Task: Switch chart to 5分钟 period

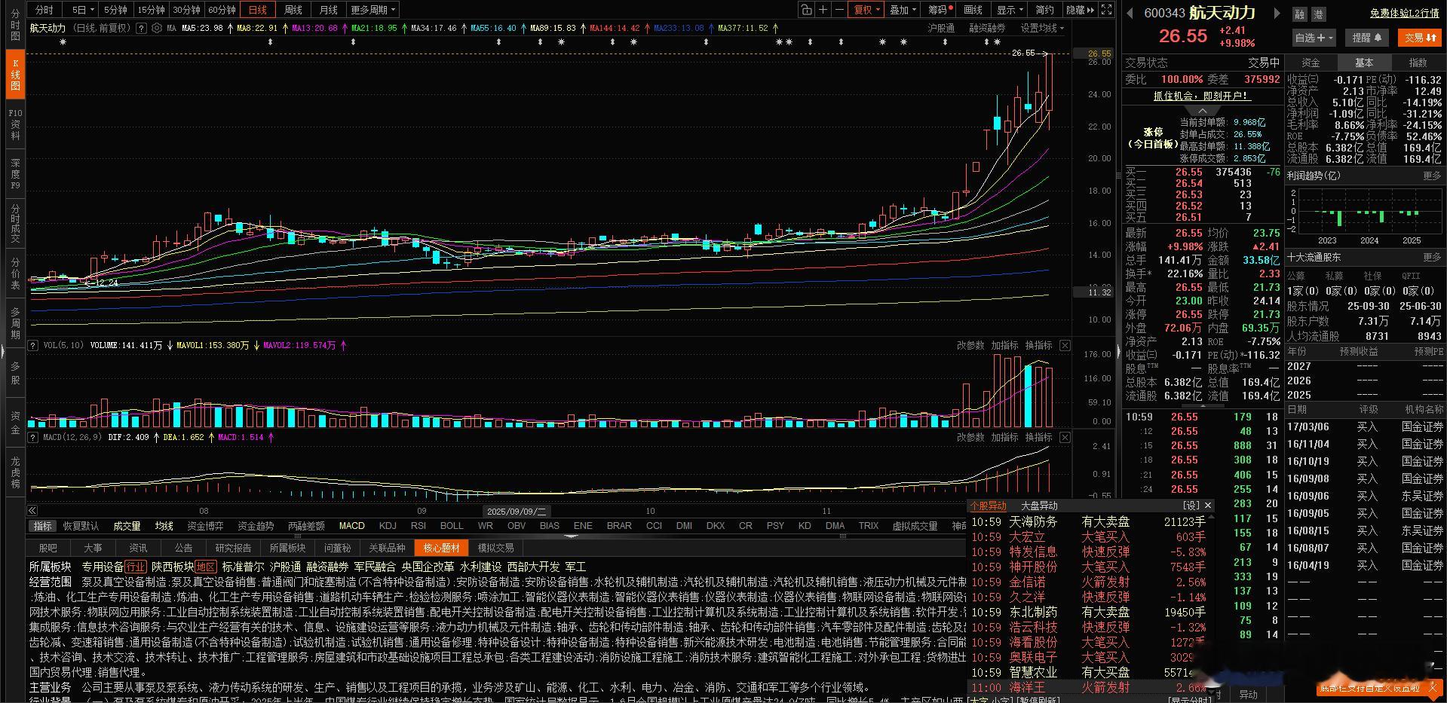Action: [x=115, y=10]
